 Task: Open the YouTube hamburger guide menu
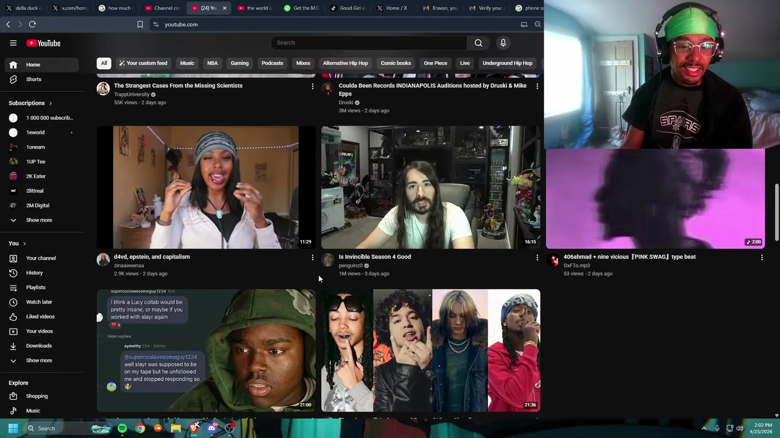(x=13, y=43)
